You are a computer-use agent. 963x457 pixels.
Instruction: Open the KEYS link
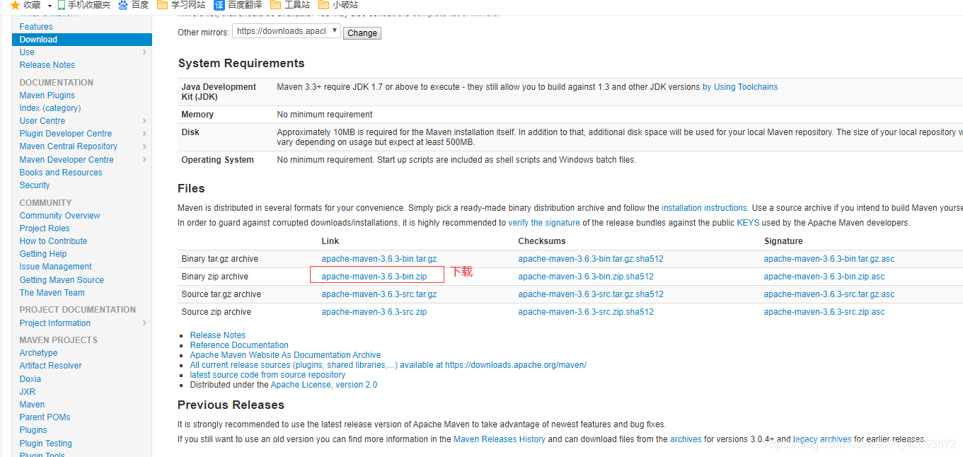[x=748, y=223]
